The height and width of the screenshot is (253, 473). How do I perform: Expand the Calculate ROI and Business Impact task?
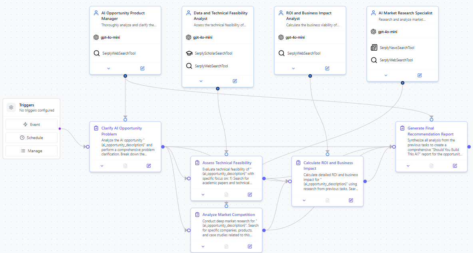(304, 200)
